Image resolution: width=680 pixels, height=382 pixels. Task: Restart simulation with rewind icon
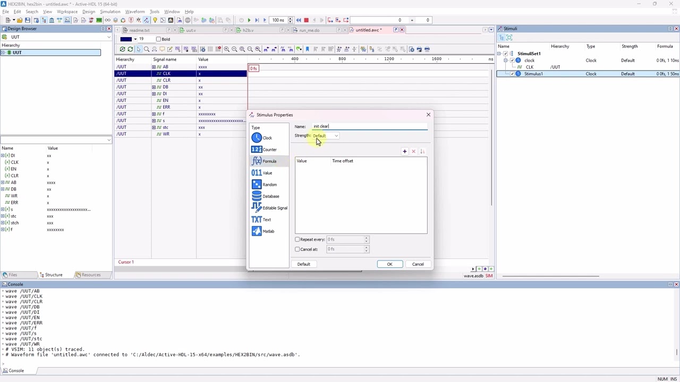298,20
